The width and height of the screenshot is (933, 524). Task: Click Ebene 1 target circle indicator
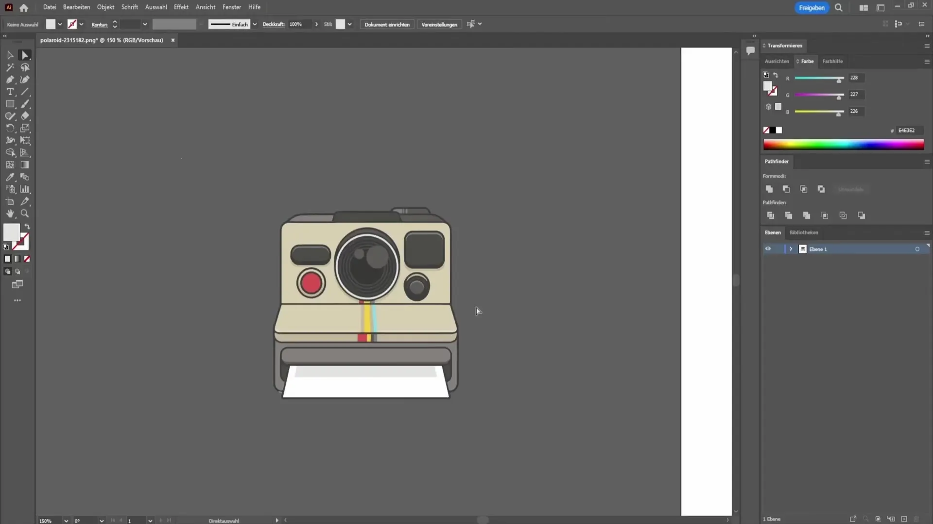pyautogui.click(x=917, y=249)
